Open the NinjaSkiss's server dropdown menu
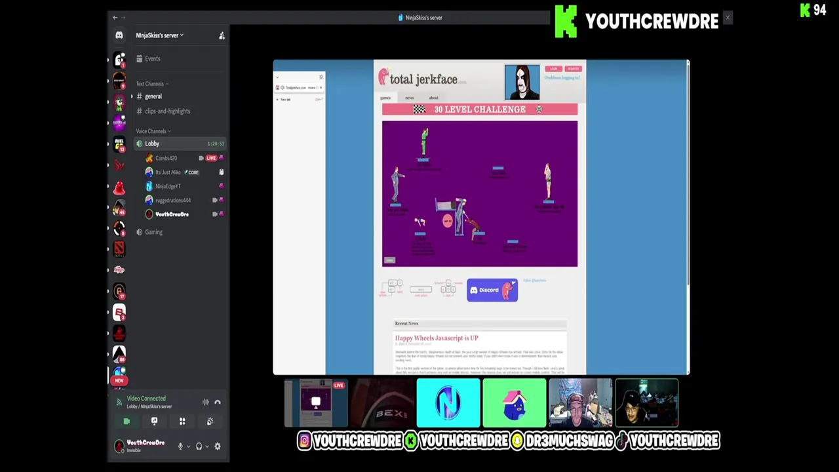 [159, 35]
